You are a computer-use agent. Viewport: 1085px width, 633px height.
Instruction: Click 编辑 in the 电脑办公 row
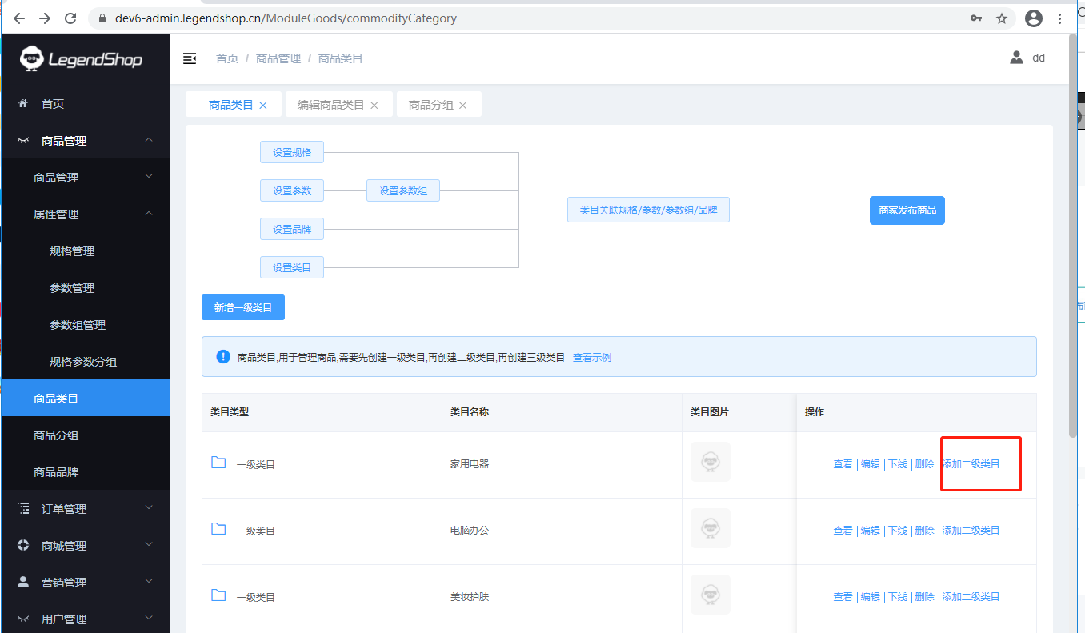pos(870,531)
